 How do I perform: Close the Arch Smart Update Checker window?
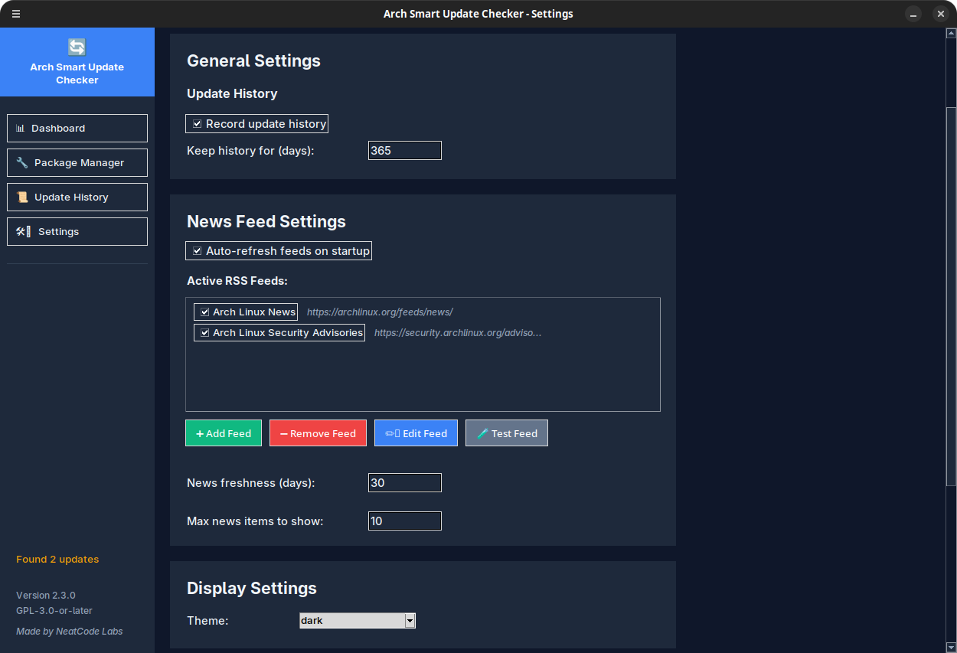[941, 14]
